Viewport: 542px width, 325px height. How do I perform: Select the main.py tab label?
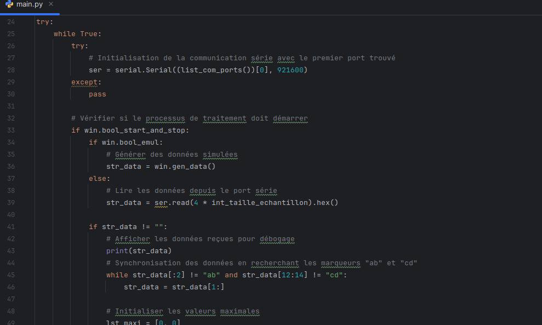point(29,4)
